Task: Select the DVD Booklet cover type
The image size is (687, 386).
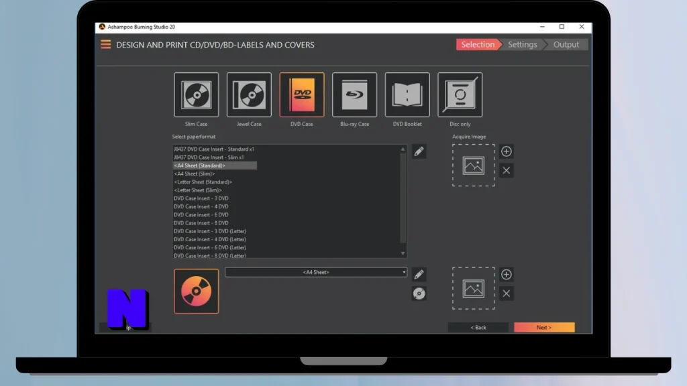Action: 407,95
